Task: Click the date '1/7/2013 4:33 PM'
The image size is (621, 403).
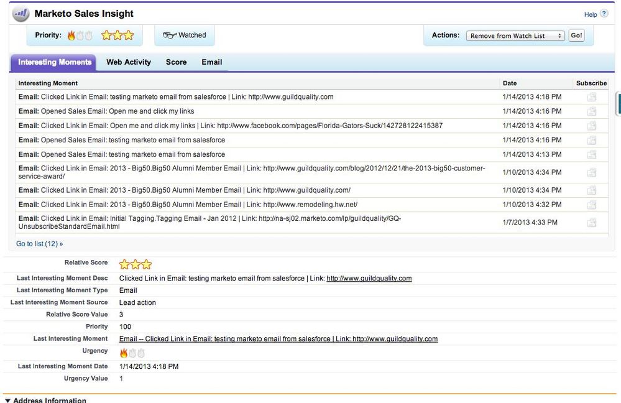Action: coord(530,222)
